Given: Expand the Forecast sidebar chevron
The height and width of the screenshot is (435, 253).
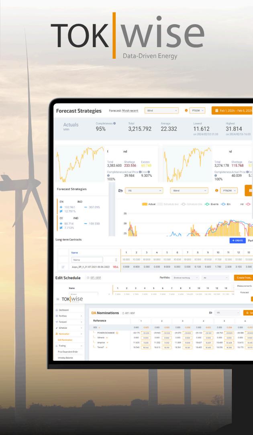Looking at the screenshot, I should point(81,322).
